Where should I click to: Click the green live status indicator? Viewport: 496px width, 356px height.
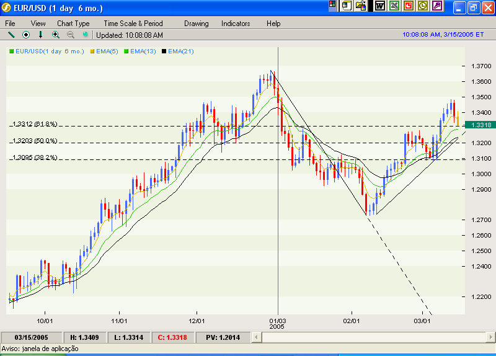click(86, 35)
